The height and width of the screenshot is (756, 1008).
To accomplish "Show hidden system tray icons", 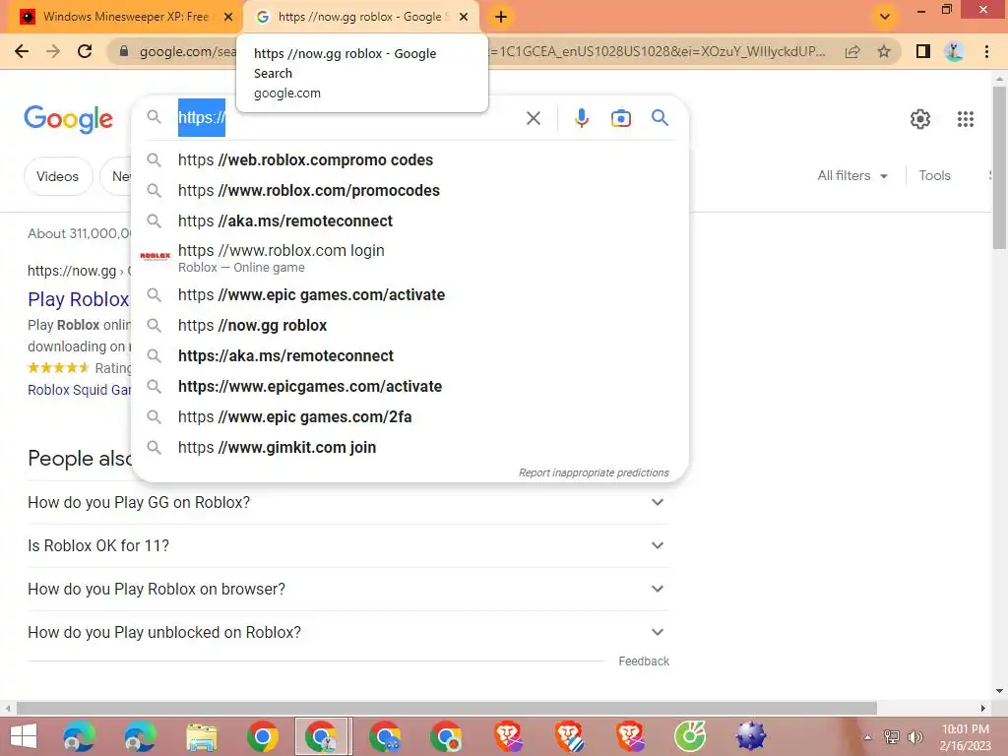I will pos(867,737).
